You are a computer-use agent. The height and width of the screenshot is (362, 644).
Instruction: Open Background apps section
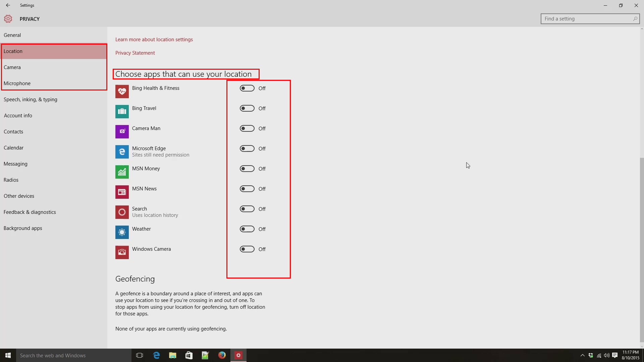coord(54,228)
